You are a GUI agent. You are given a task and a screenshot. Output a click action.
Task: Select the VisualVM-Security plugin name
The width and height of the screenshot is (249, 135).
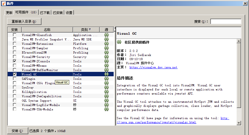click(x=36, y=57)
